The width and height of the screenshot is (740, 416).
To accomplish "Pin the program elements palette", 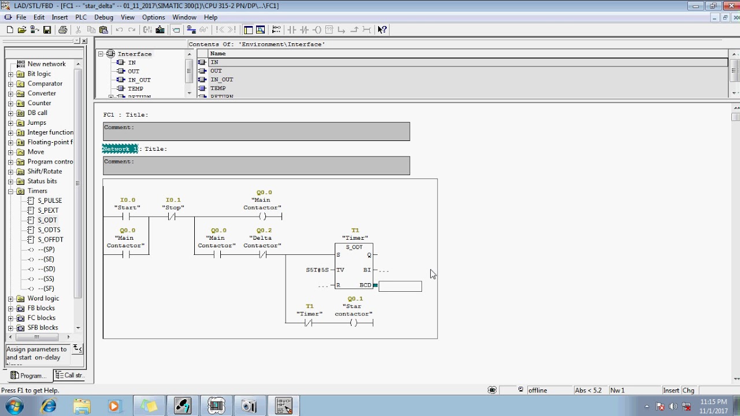I will pyautogui.click(x=77, y=41).
